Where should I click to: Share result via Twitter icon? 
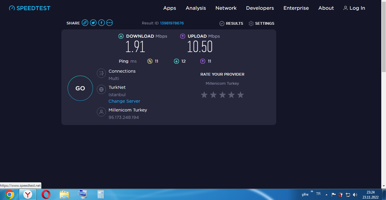[93, 23]
